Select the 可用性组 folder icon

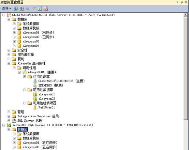[x=19, y=68]
